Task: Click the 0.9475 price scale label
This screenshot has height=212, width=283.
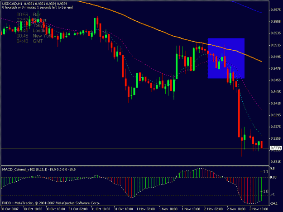Action: 276,68
